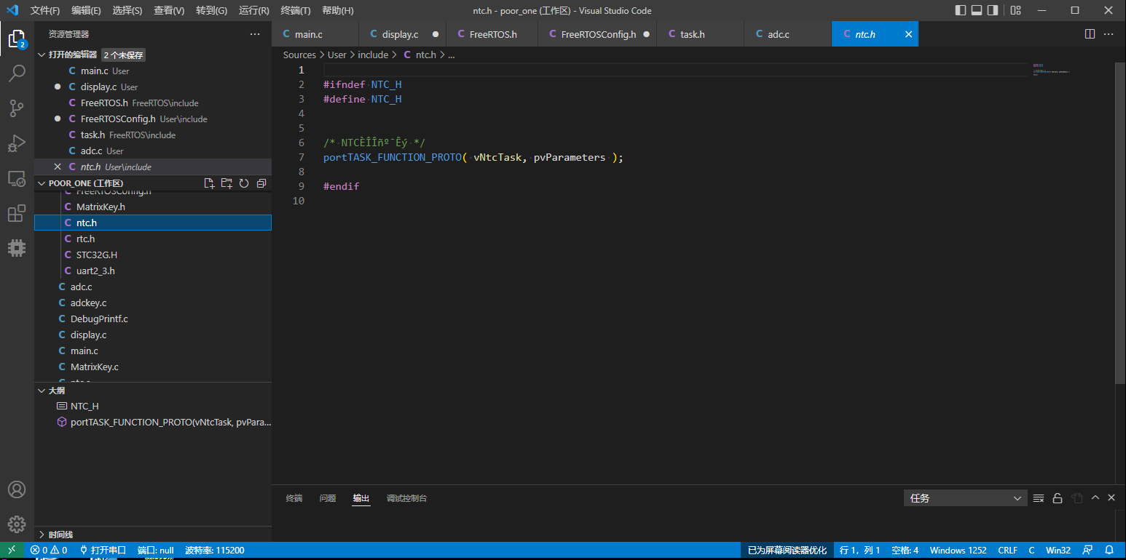Screen dimensions: 1126x560
Task: Open the chip-shaped embedded tool view
Action: pyautogui.click(x=17, y=248)
